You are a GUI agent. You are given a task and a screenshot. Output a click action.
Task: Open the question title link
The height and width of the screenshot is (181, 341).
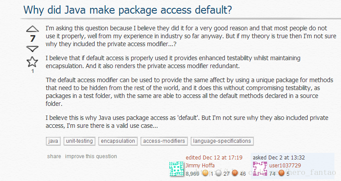pyautogui.click(x=128, y=10)
